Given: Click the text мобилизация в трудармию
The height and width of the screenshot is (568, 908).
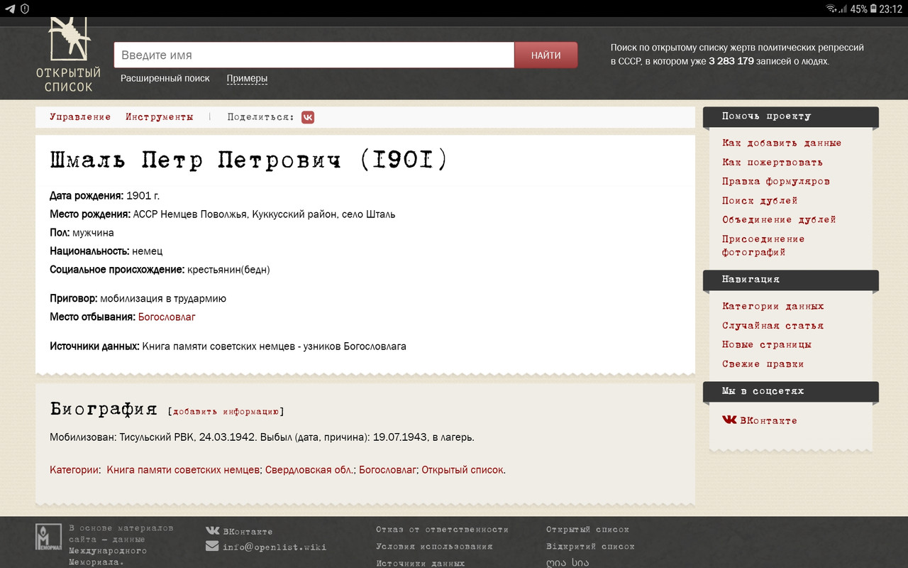Looking at the screenshot, I should (163, 299).
